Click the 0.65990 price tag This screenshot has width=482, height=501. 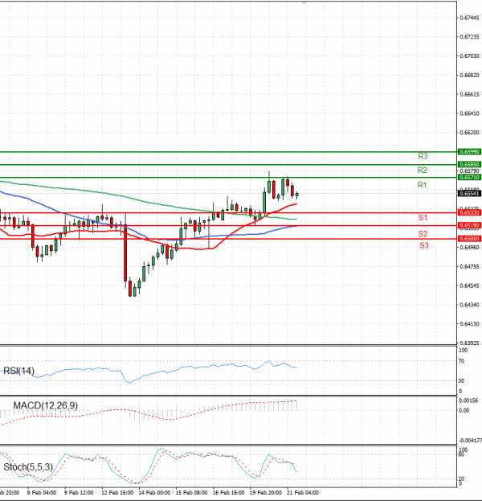pyautogui.click(x=469, y=151)
